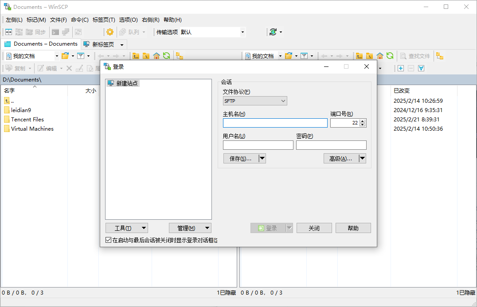Click the refresh globe session icon
477x307 pixels.
click(273, 32)
